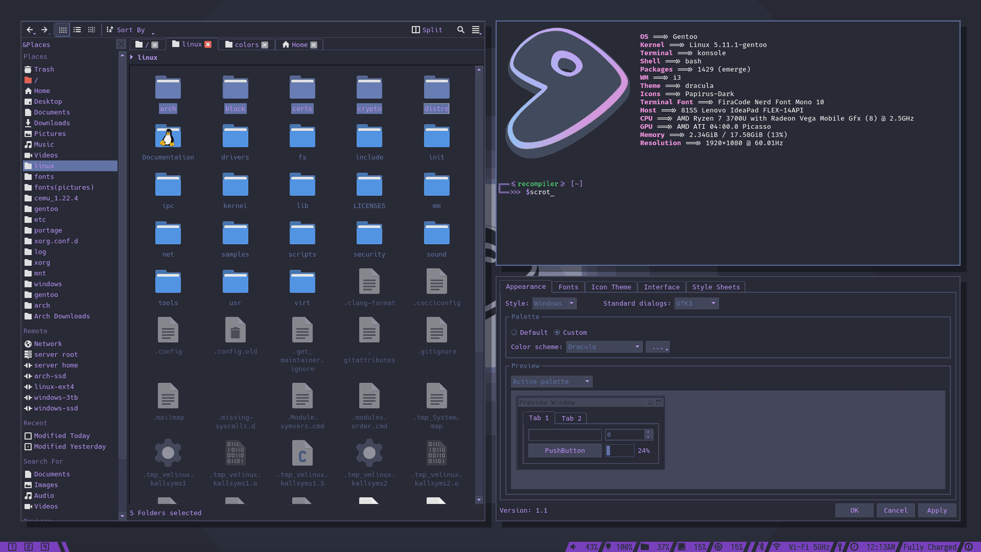Select Tab 2 in Preview Window

click(571, 418)
